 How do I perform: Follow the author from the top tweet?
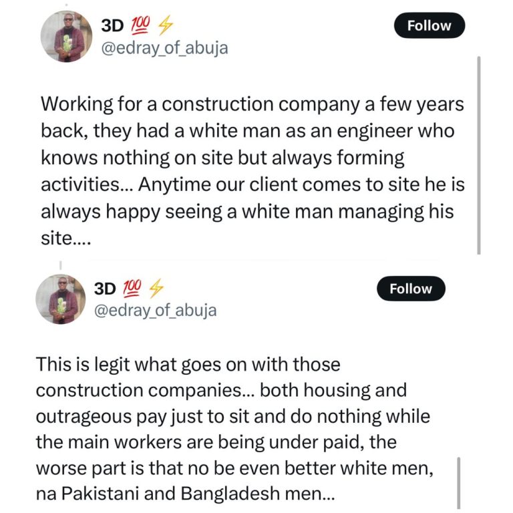coord(428,25)
